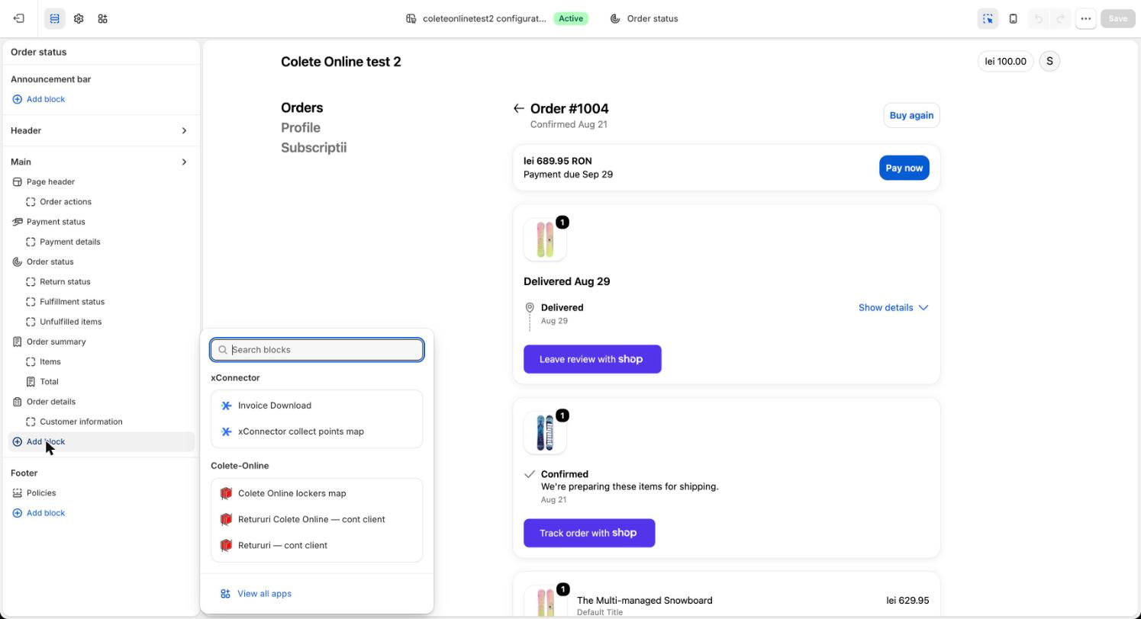Open Profile in account navigation
Viewport: 1141px width, 619px height.
300,127
